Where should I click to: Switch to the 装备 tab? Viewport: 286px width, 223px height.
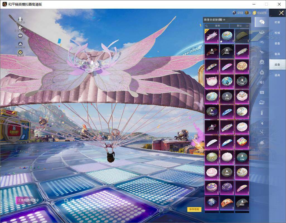[277, 43]
